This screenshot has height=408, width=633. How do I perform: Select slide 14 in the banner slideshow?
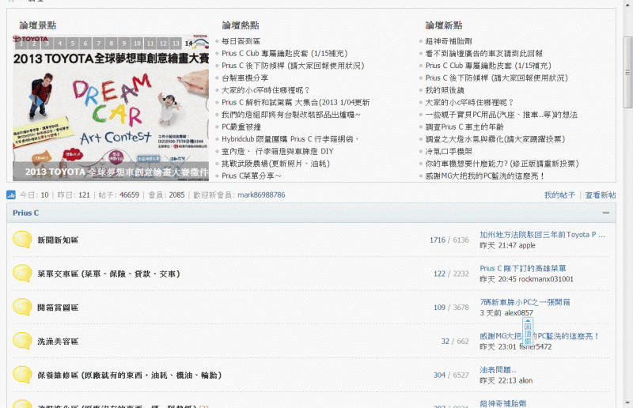(189, 43)
